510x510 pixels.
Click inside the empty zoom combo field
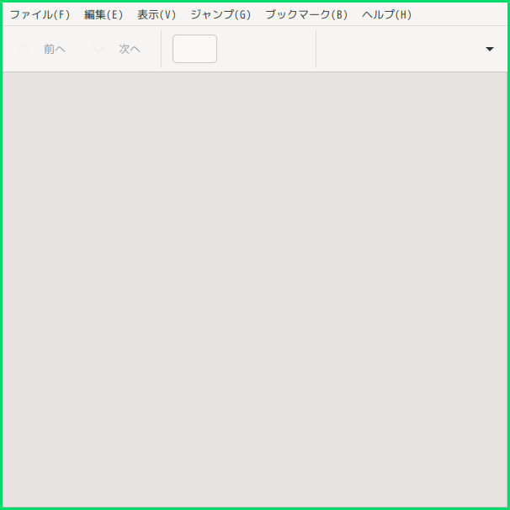[400, 49]
